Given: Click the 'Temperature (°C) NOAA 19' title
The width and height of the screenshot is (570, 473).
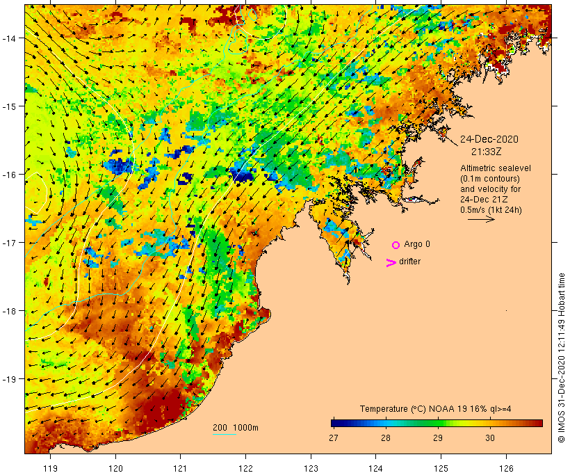Looking at the screenshot, I should pos(414,409).
